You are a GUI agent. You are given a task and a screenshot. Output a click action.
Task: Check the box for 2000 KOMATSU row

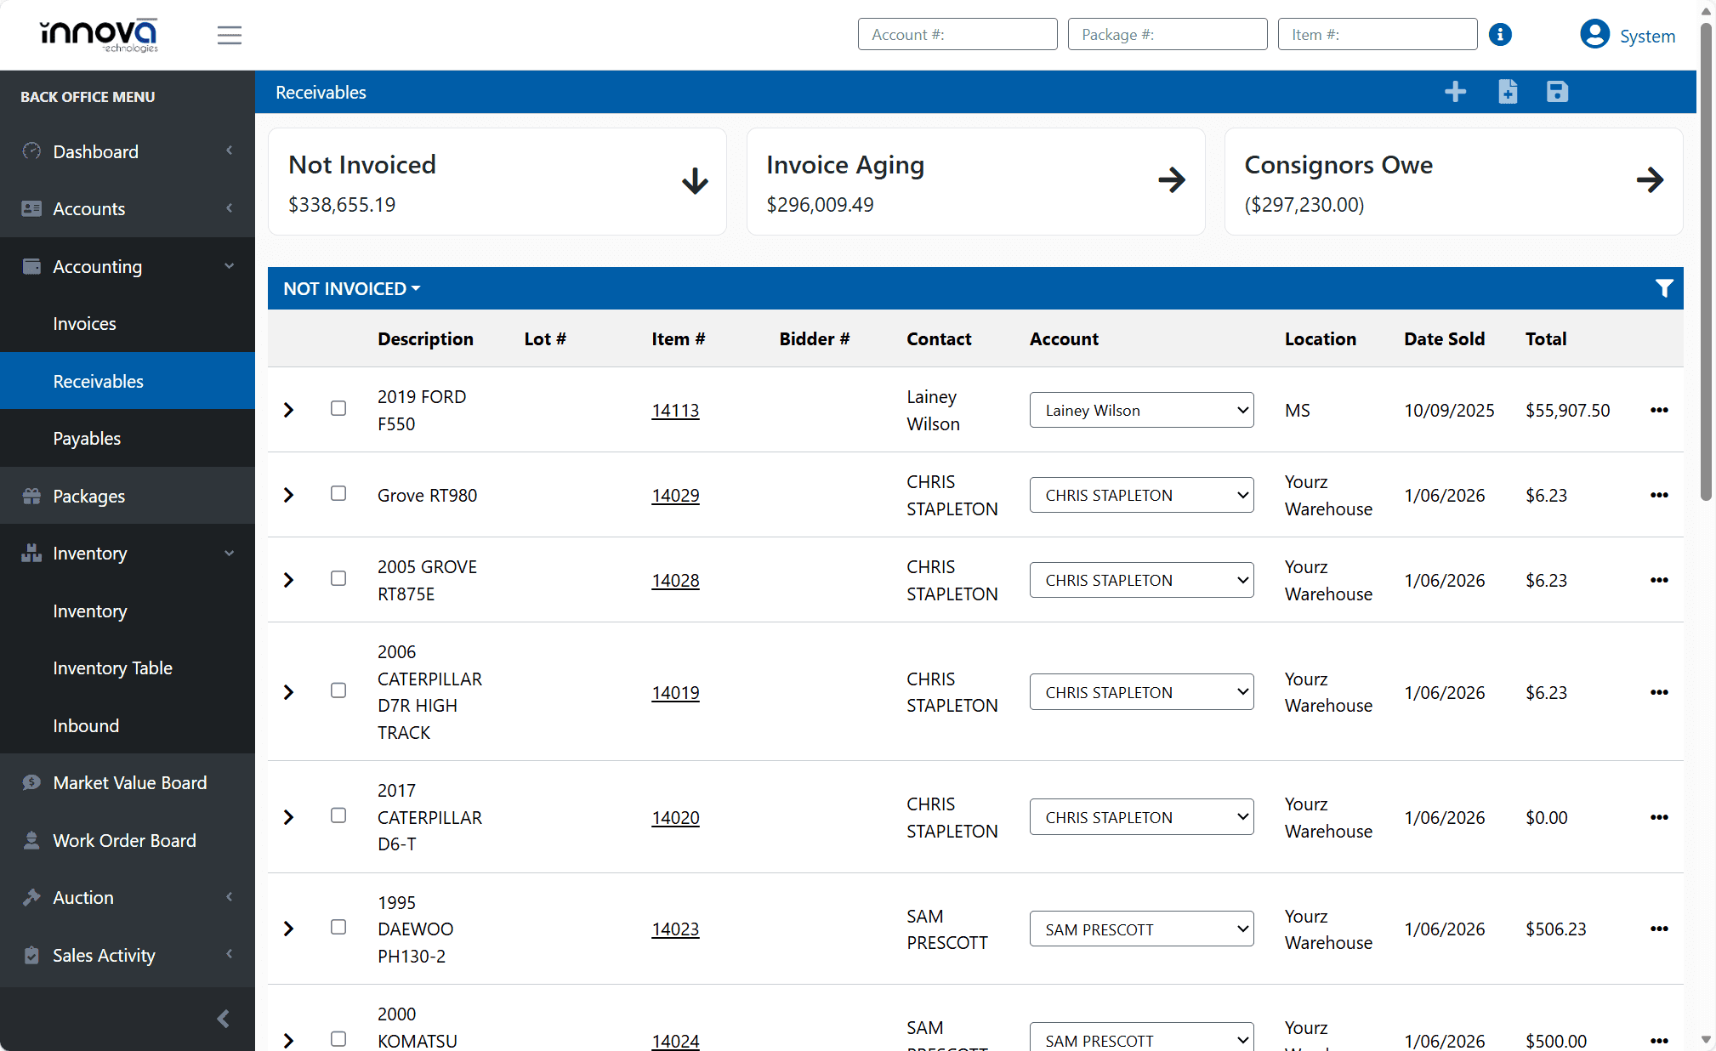(x=338, y=1039)
